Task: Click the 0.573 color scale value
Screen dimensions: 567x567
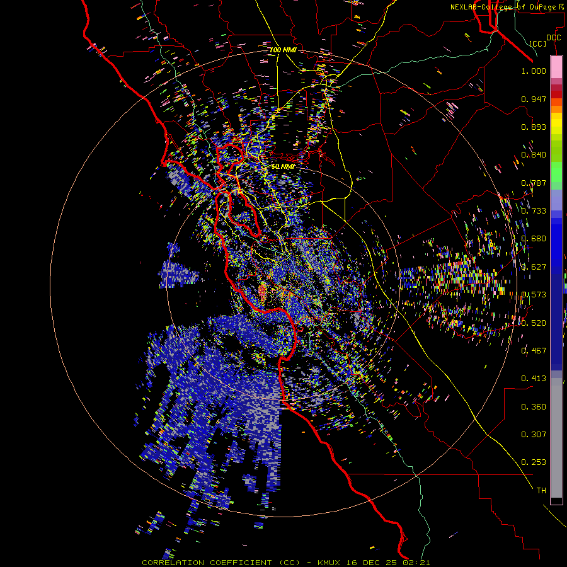Action: 534,295
